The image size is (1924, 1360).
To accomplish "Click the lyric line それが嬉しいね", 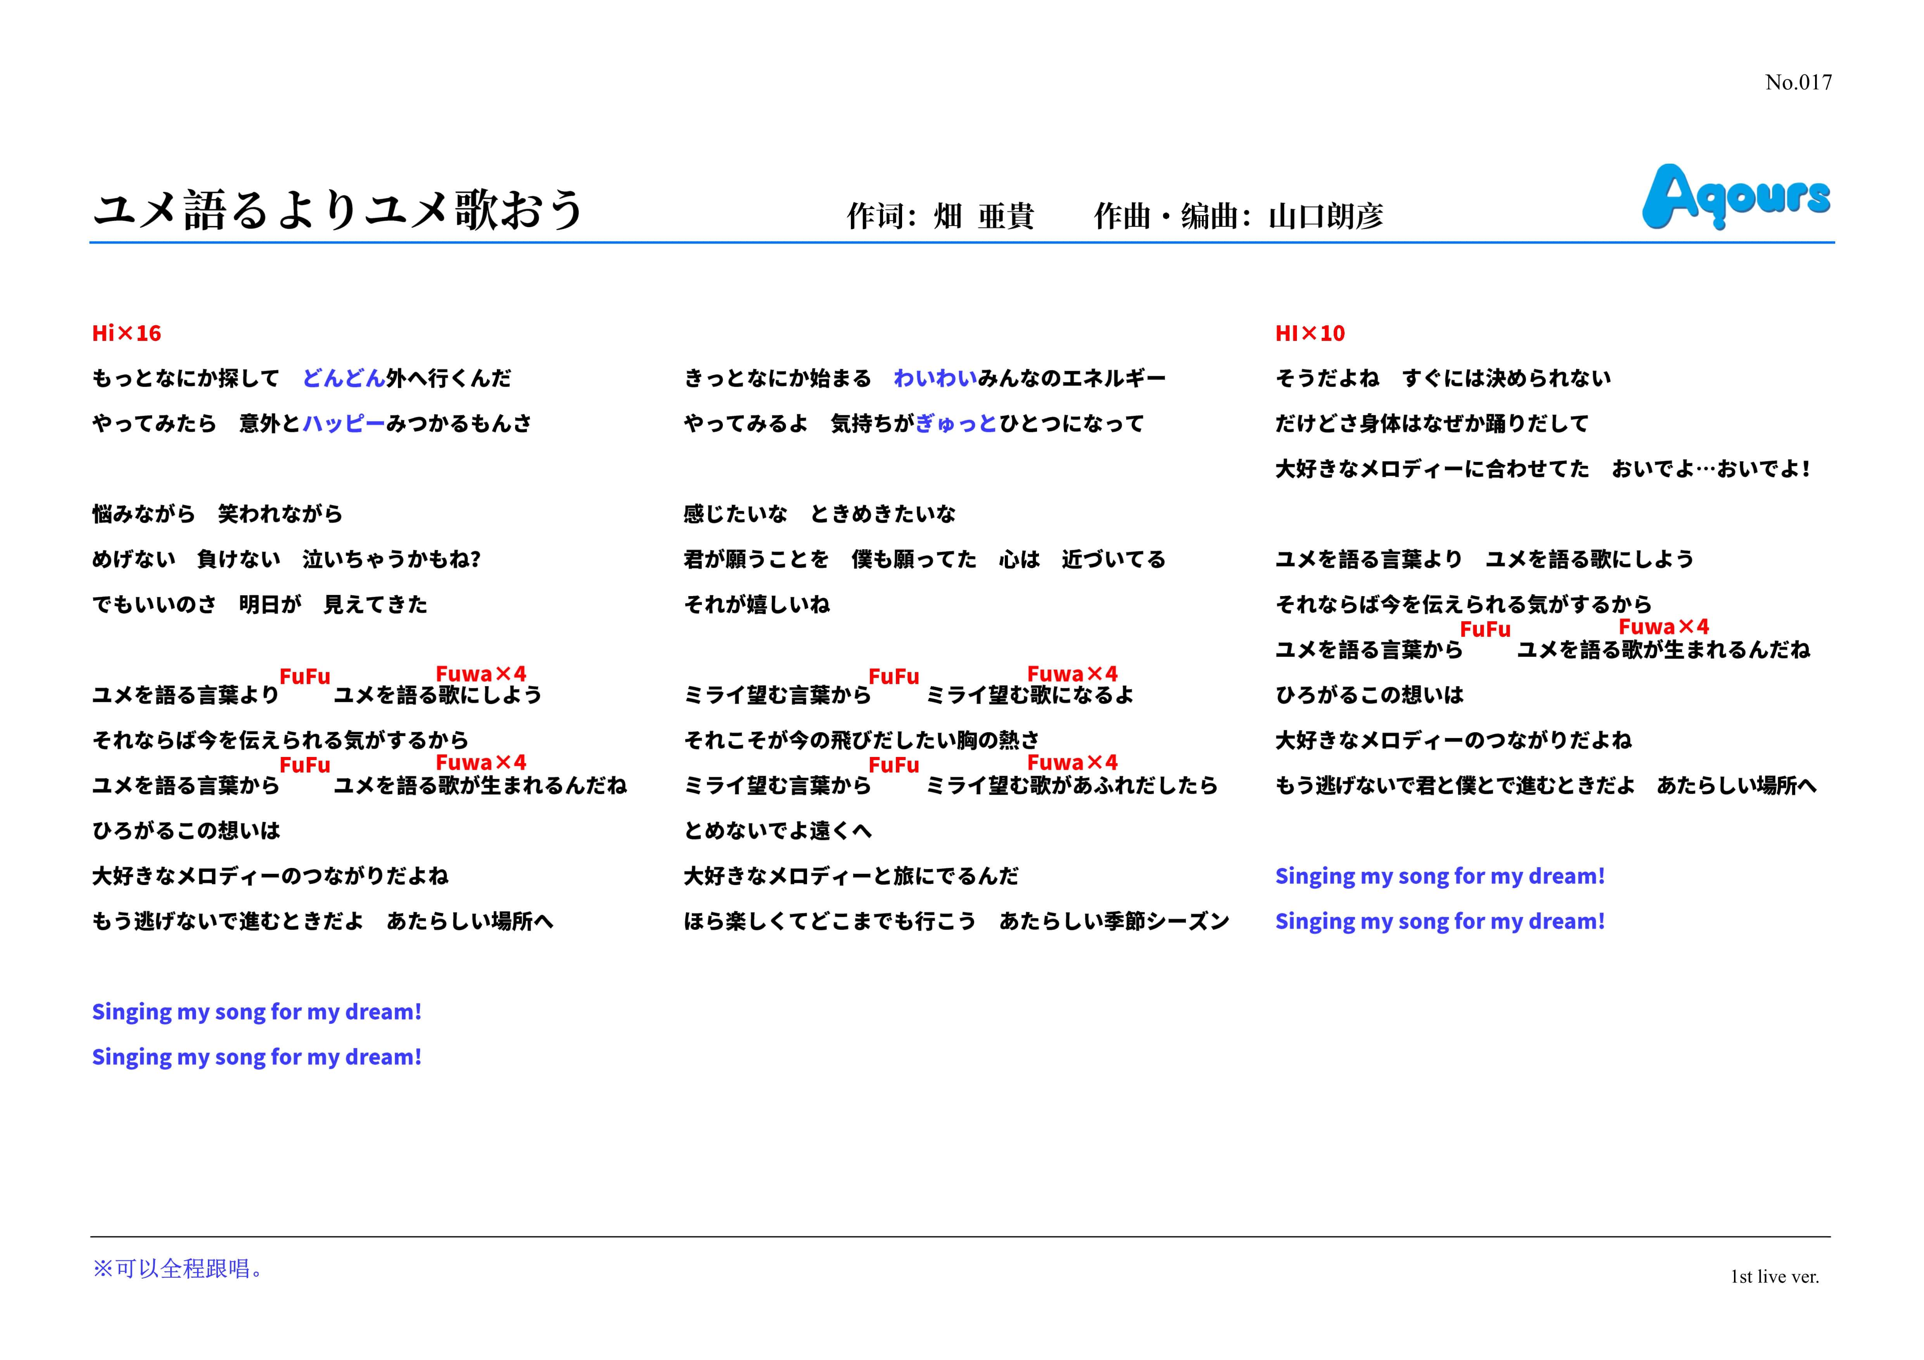I will 757,605.
